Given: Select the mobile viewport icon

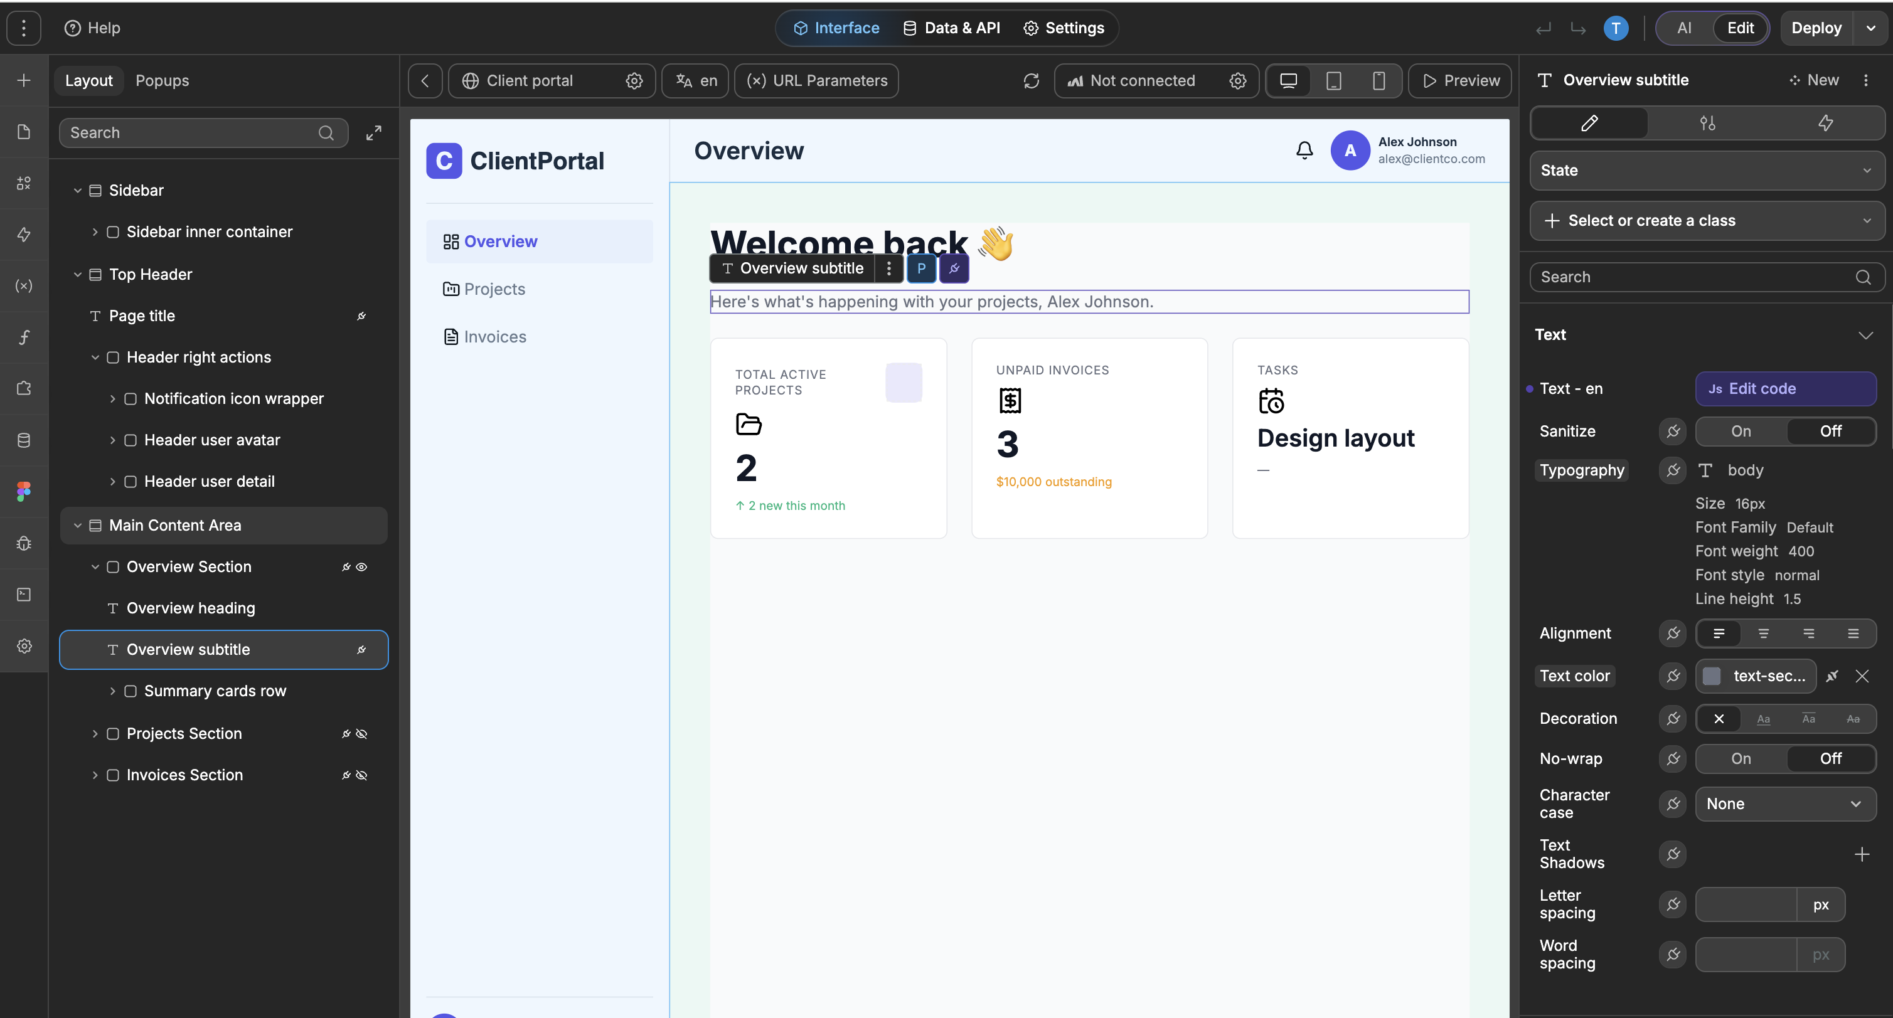Looking at the screenshot, I should tap(1378, 81).
